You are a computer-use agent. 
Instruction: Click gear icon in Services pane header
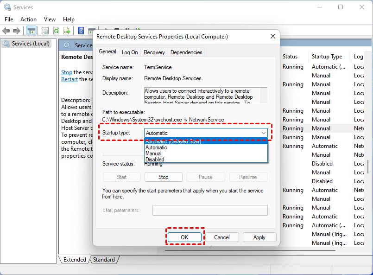pyautogui.click(x=67, y=45)
